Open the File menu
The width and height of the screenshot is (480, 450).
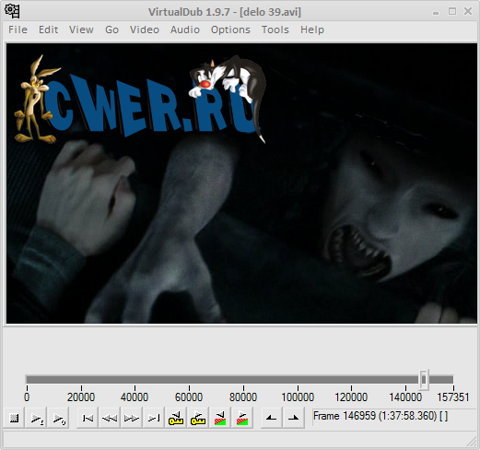click(18, 30)
